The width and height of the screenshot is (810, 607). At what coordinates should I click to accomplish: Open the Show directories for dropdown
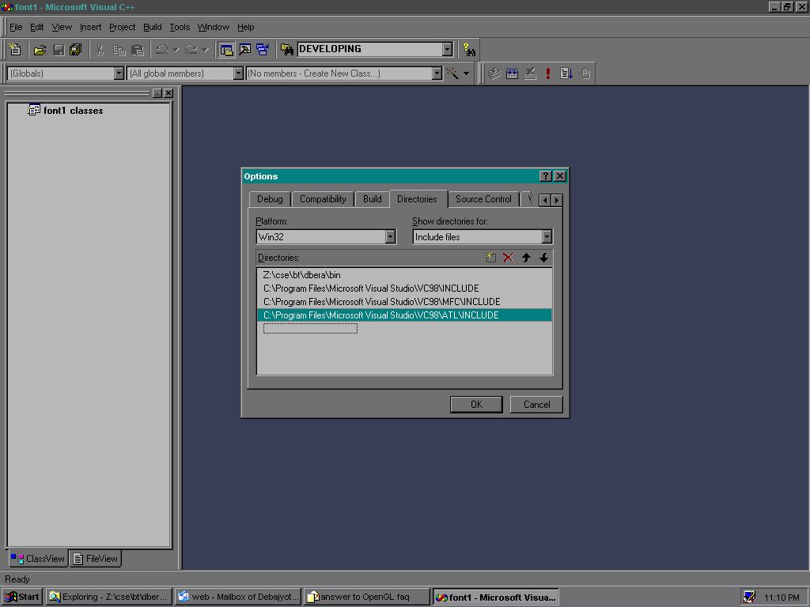click(547, 237)
